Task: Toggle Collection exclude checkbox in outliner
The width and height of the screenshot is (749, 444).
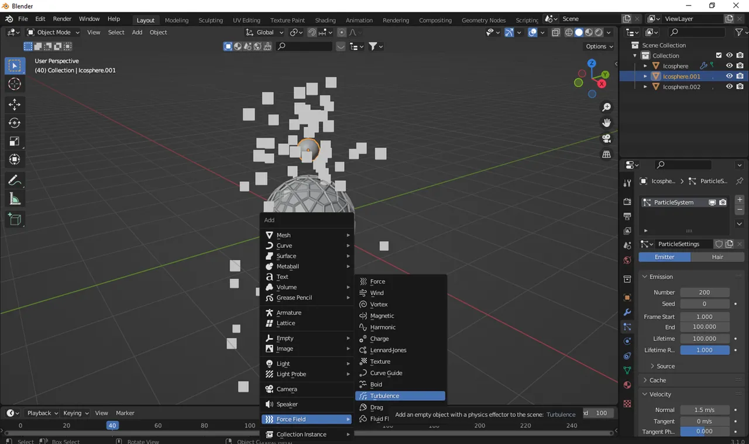Action: 719,56
